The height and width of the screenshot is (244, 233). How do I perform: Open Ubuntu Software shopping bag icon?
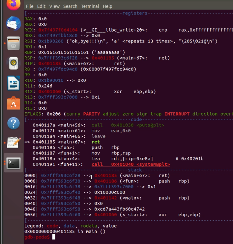point(13,103)
